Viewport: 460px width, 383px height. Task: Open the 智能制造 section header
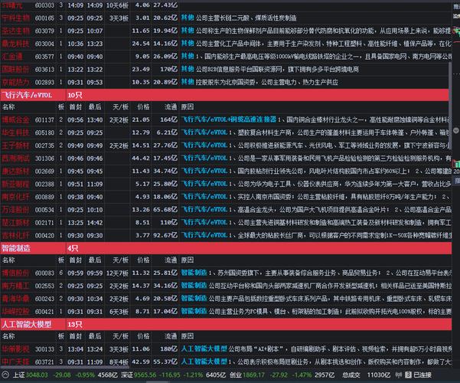(226, 248)
